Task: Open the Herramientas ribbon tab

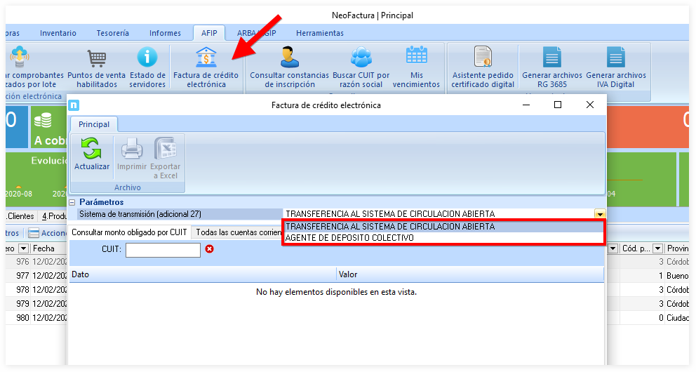Action: [319, 33]
